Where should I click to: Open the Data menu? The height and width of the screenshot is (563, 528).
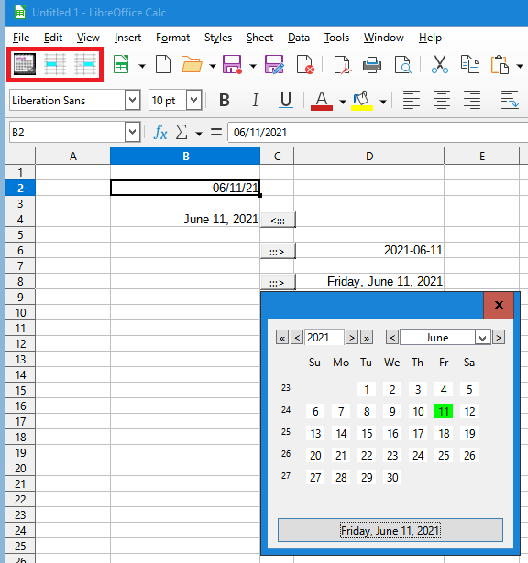[x=298, y=38]
